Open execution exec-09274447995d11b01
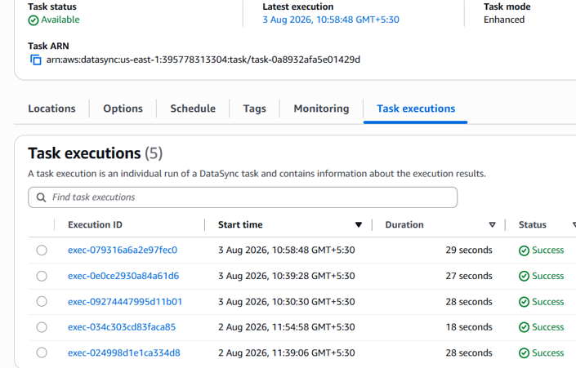The height and width of the screenshot is (368, 576). click(x=125, y=302)
